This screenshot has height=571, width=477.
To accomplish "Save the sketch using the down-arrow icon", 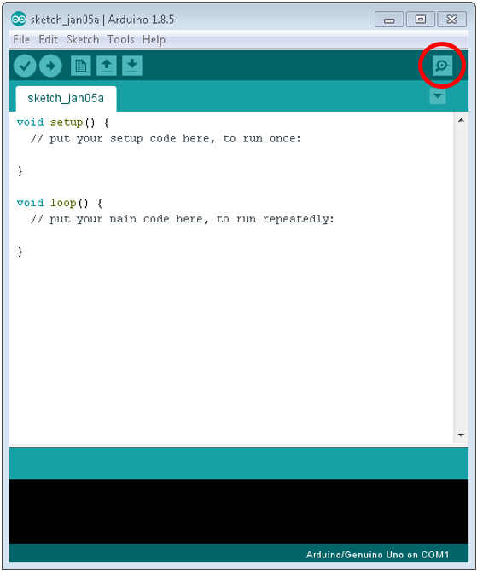I will pos(132,66).
